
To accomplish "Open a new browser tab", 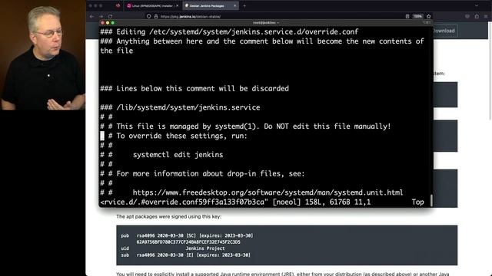I will click(244, 5).
